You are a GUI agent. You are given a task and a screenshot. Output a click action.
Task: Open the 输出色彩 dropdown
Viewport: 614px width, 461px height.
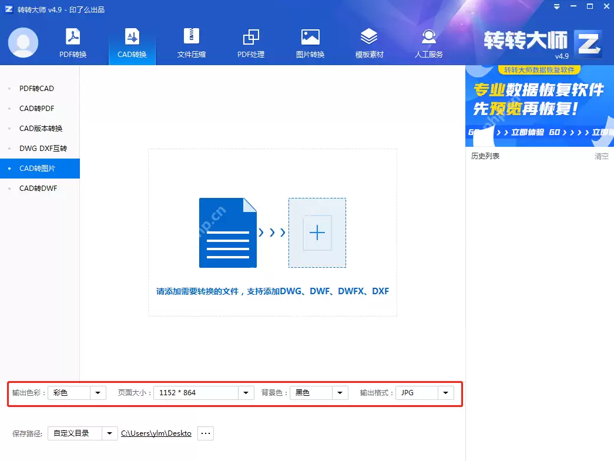pos(98,392)
